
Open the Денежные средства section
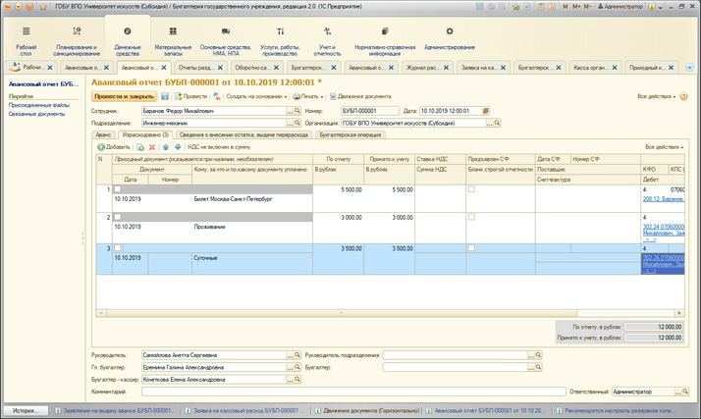point(127,39)
